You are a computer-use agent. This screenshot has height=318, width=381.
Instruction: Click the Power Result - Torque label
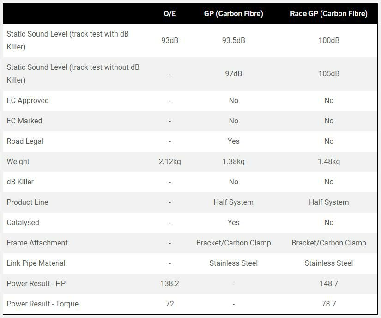pos(42,304)
